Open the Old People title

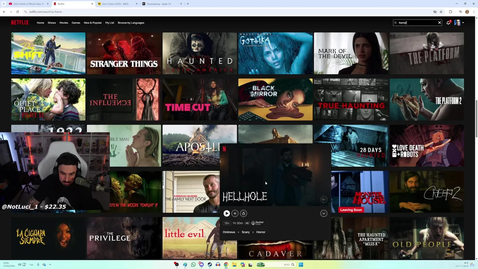click(427, 238)
